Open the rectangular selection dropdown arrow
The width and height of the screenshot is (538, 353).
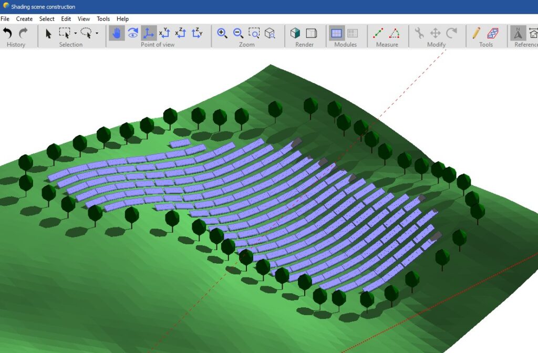pyautogui.click(x=75, y=33)
